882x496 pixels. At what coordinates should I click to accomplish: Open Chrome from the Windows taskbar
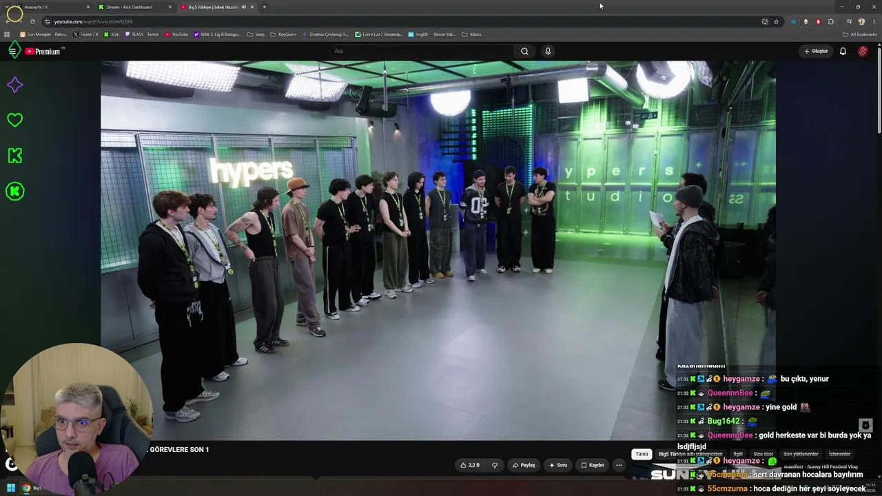pos(26,488)
